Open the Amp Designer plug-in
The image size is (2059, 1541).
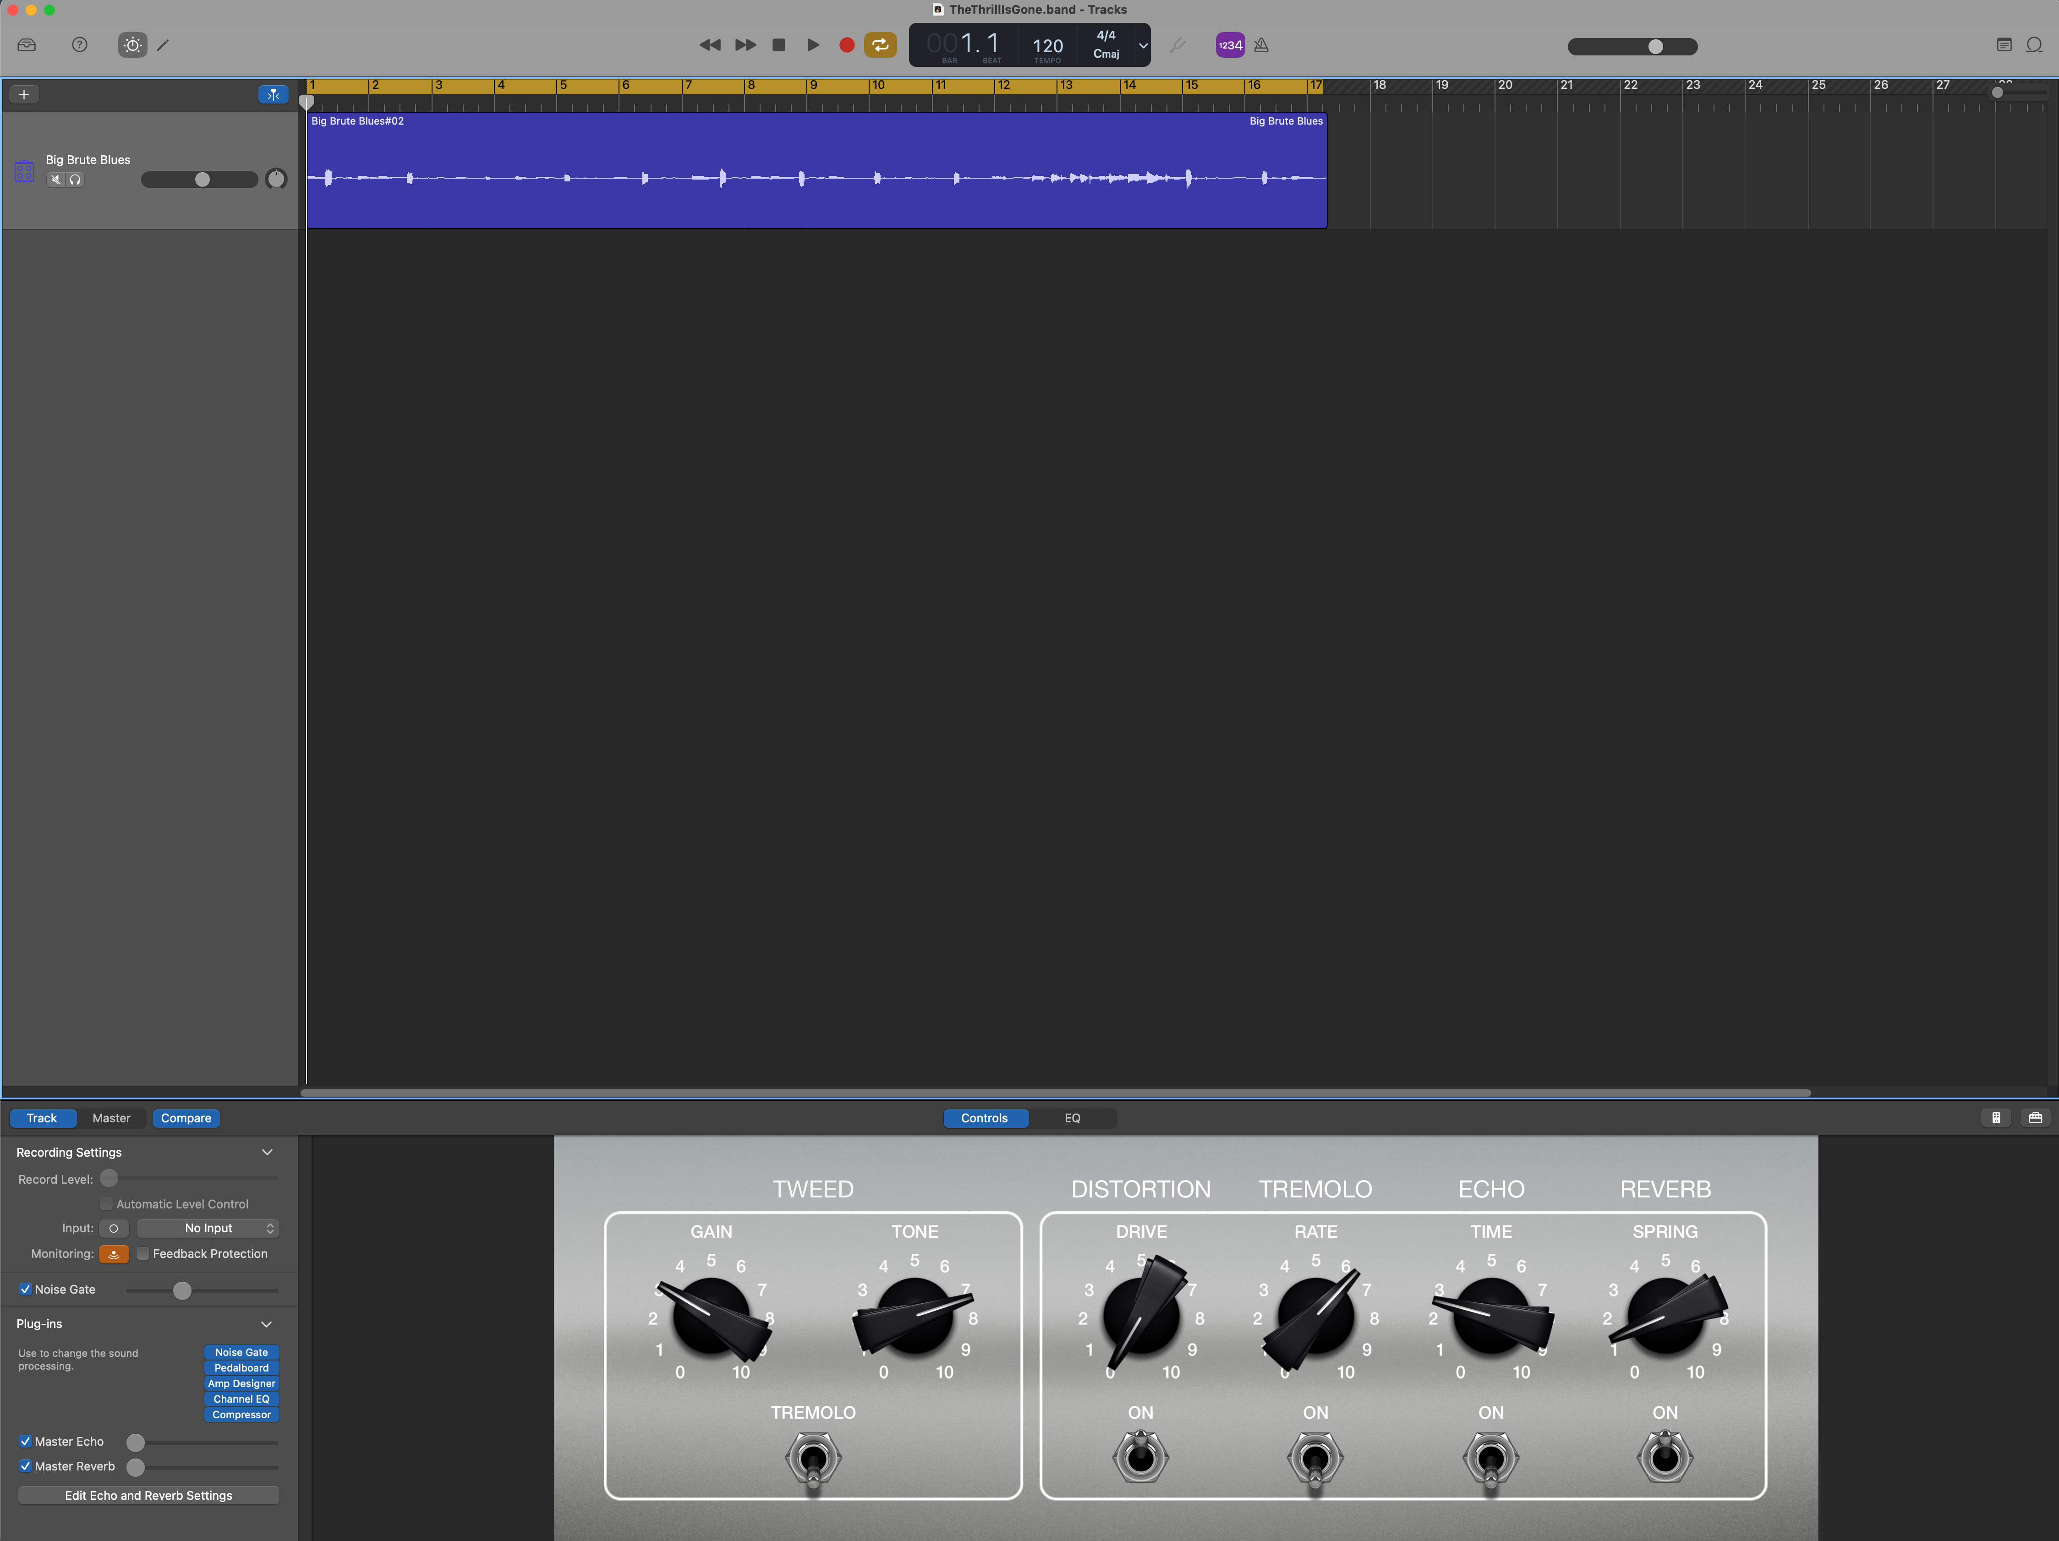tap(241, 1383)
